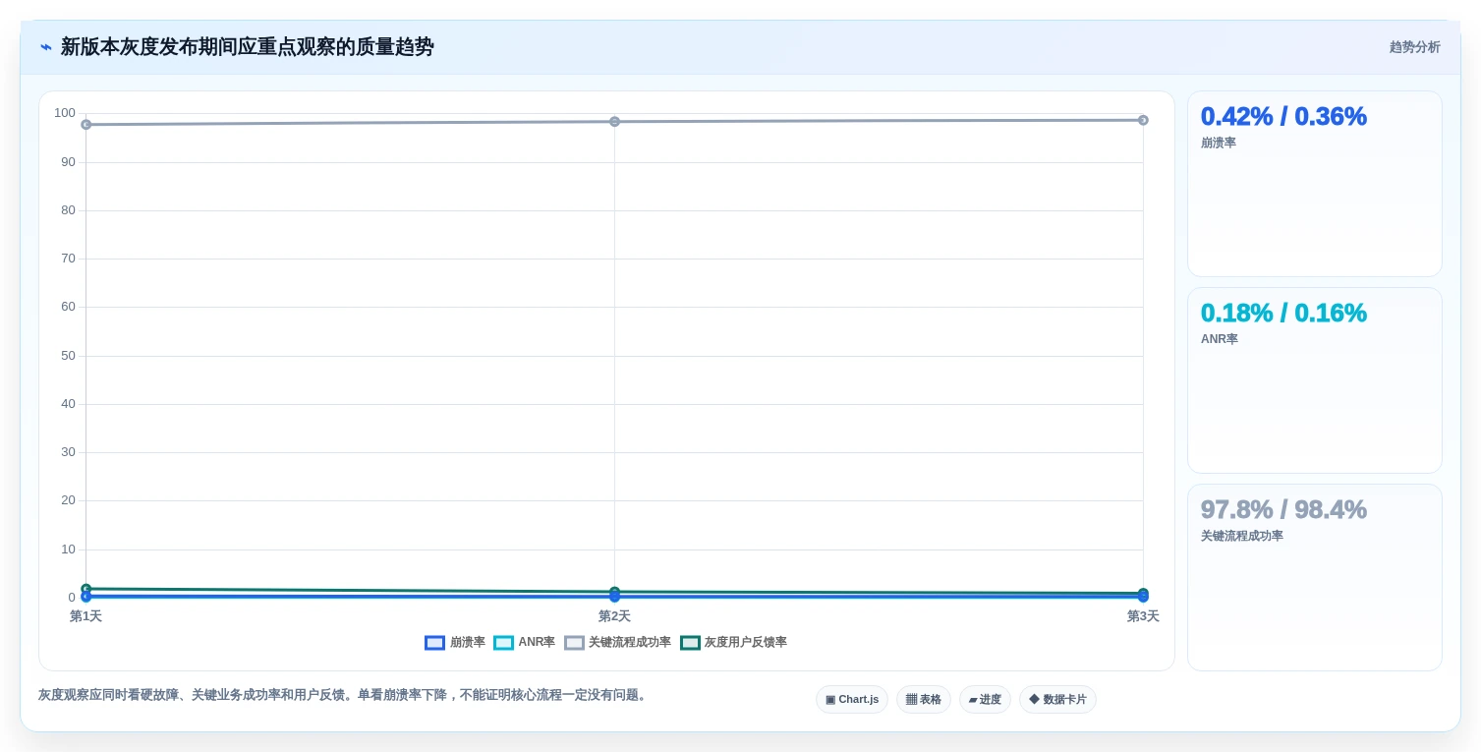Click the 第1天 灰度用户反馈率 green data point
The height and width of the screenshot is (752, 1481).
86,589
